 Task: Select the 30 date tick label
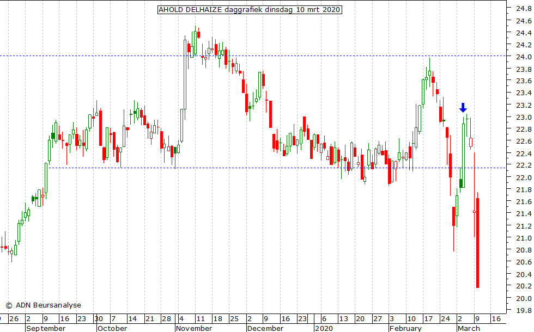(99, 319)
